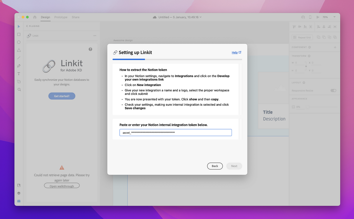Viewport: 354px width, 219px height.
Task: Click the Description text on the canvas
Action: coord(274,119)
